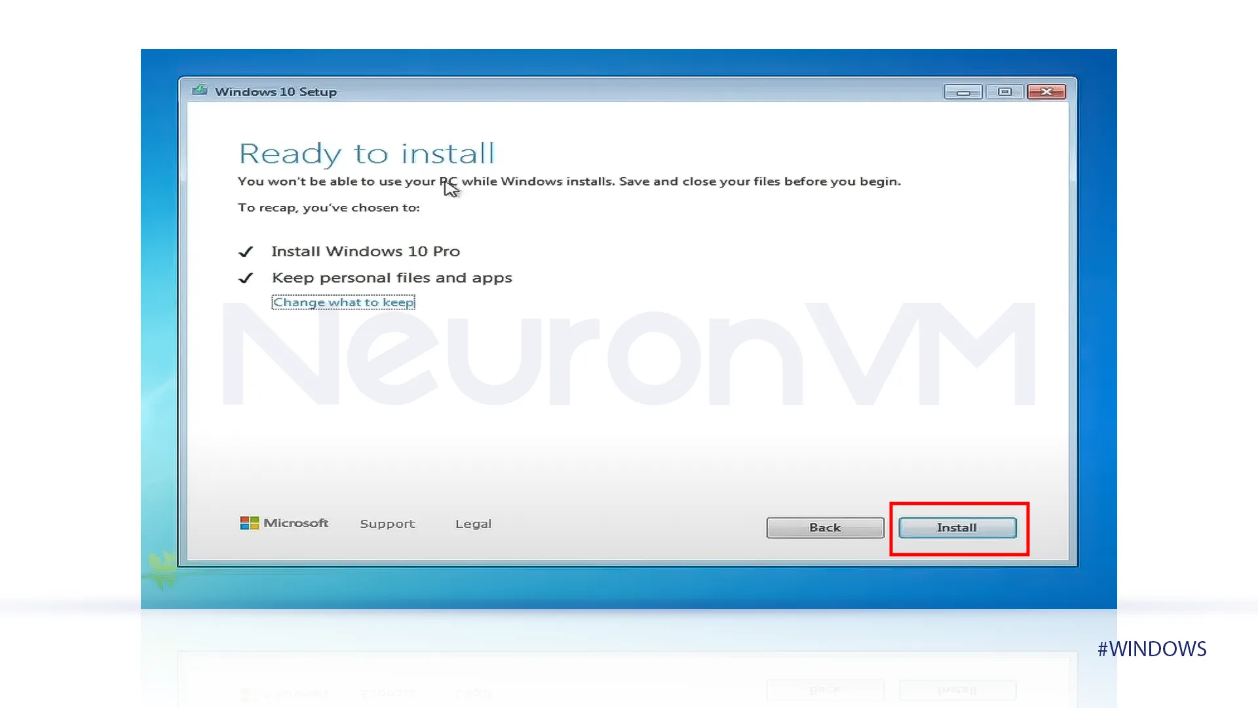Click Back to return to previous step
The image size is (1258, 708).
(x=824, y=527)
